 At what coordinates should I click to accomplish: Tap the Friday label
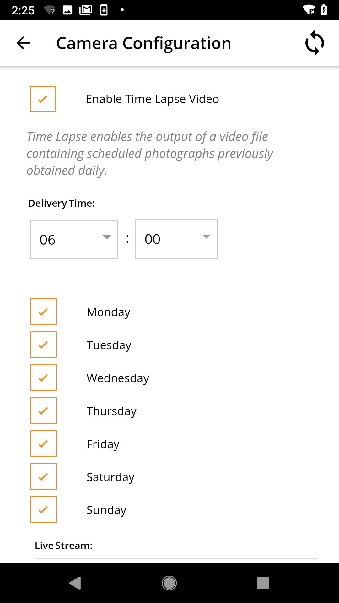(x=103, y=444)
